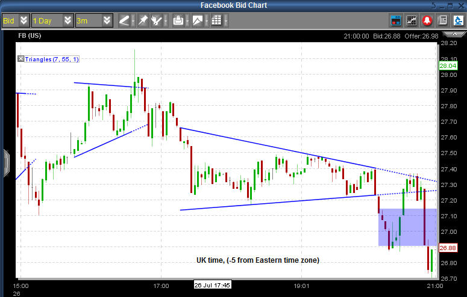The width and height of the screenshot is (467, 297).
Task: Expand the print options arrow
Action: point(187,21)
